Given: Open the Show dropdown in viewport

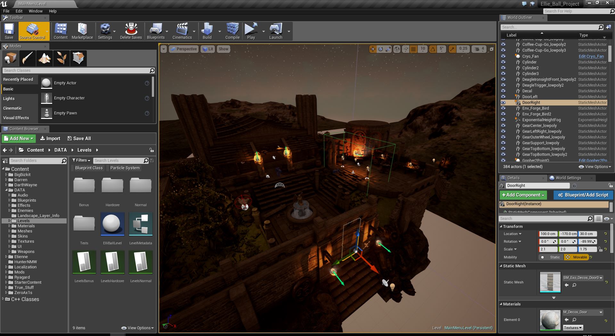Looking at the screenshot, I should click(x=223, y=49).
